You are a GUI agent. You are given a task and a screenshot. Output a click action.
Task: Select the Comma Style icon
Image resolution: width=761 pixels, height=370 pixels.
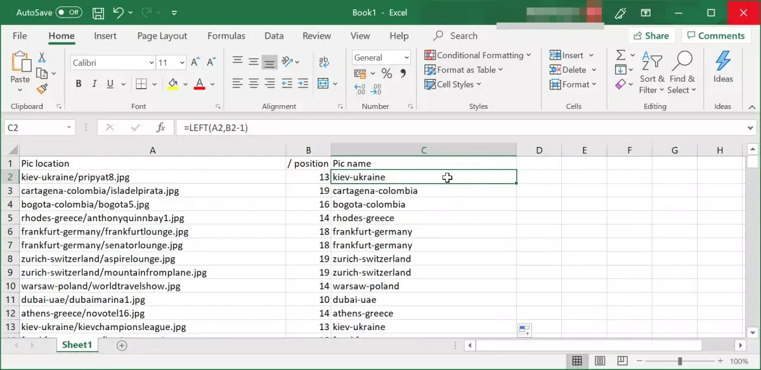point(403,73)
